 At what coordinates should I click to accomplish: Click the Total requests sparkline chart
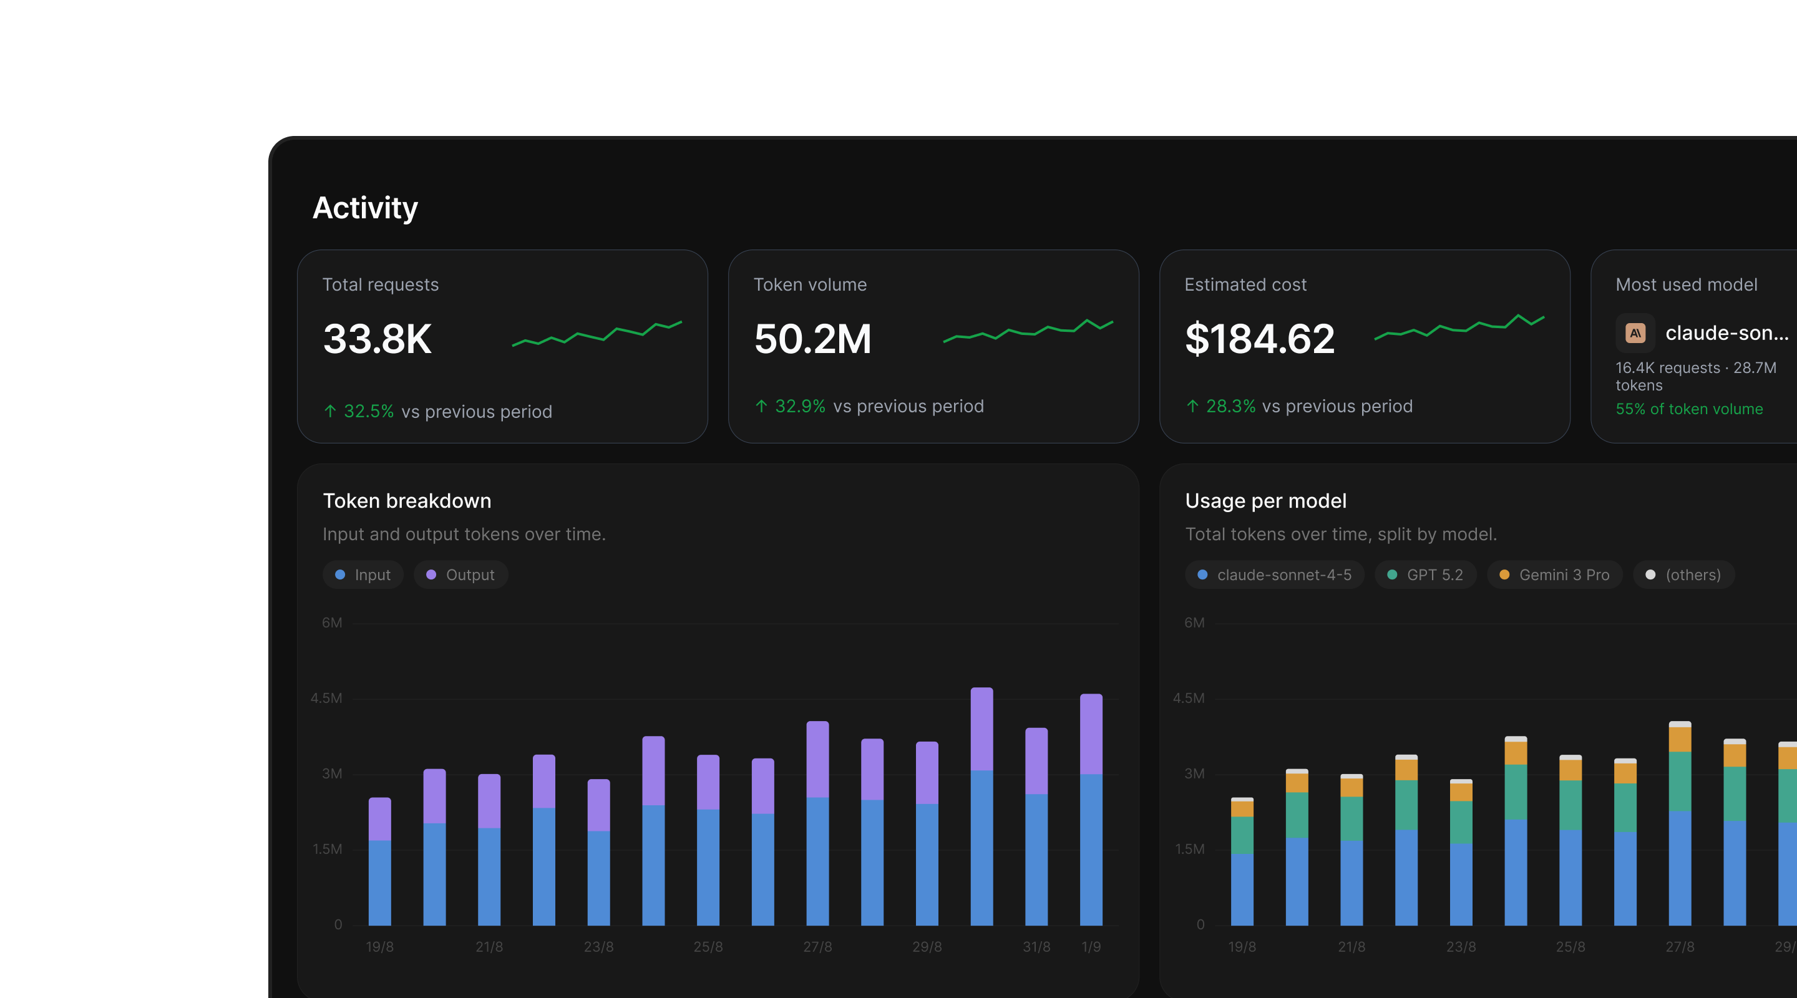pyautogui.click(x=597, y=333)
